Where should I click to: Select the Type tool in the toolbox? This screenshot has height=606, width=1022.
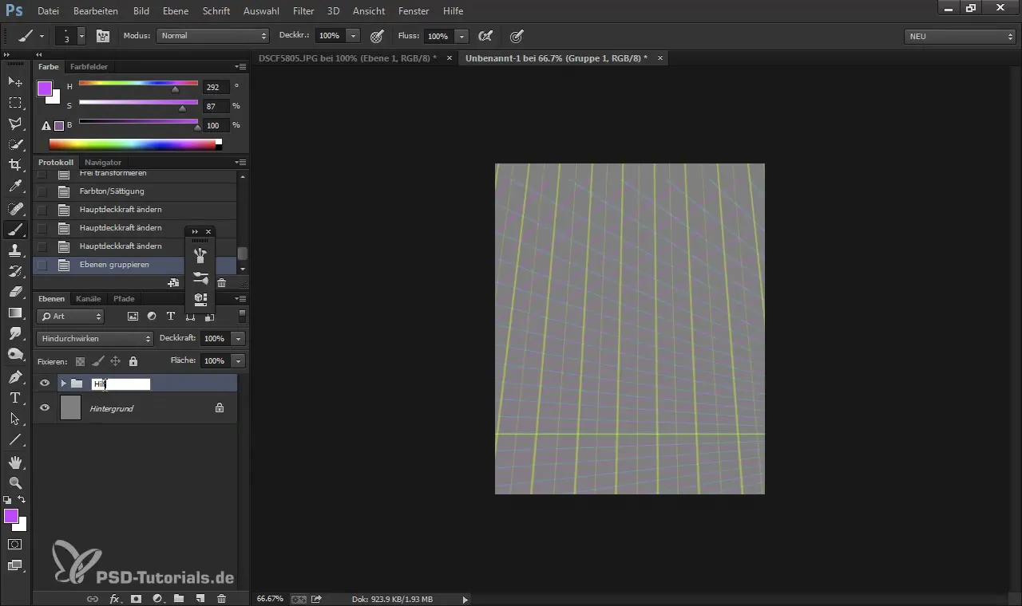[15, 398]
